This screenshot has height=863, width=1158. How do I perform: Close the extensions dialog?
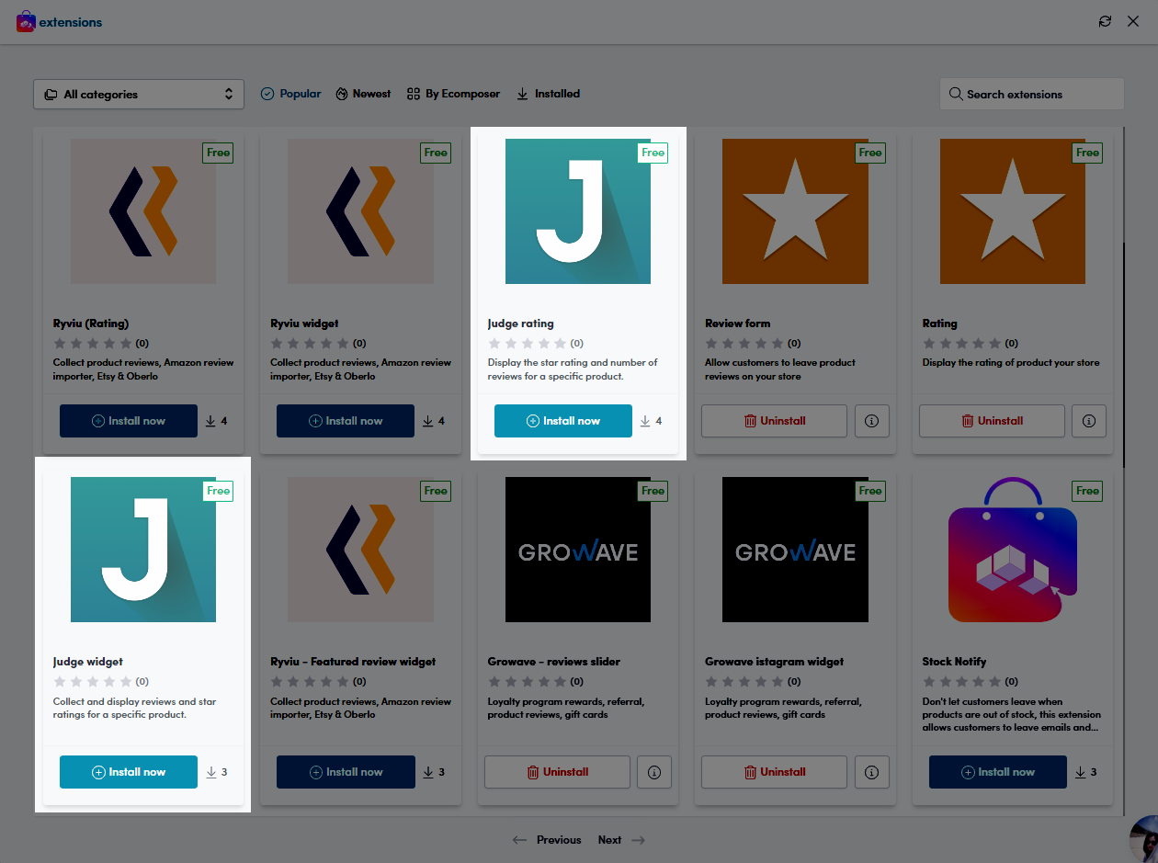[x=1133, y=21]
